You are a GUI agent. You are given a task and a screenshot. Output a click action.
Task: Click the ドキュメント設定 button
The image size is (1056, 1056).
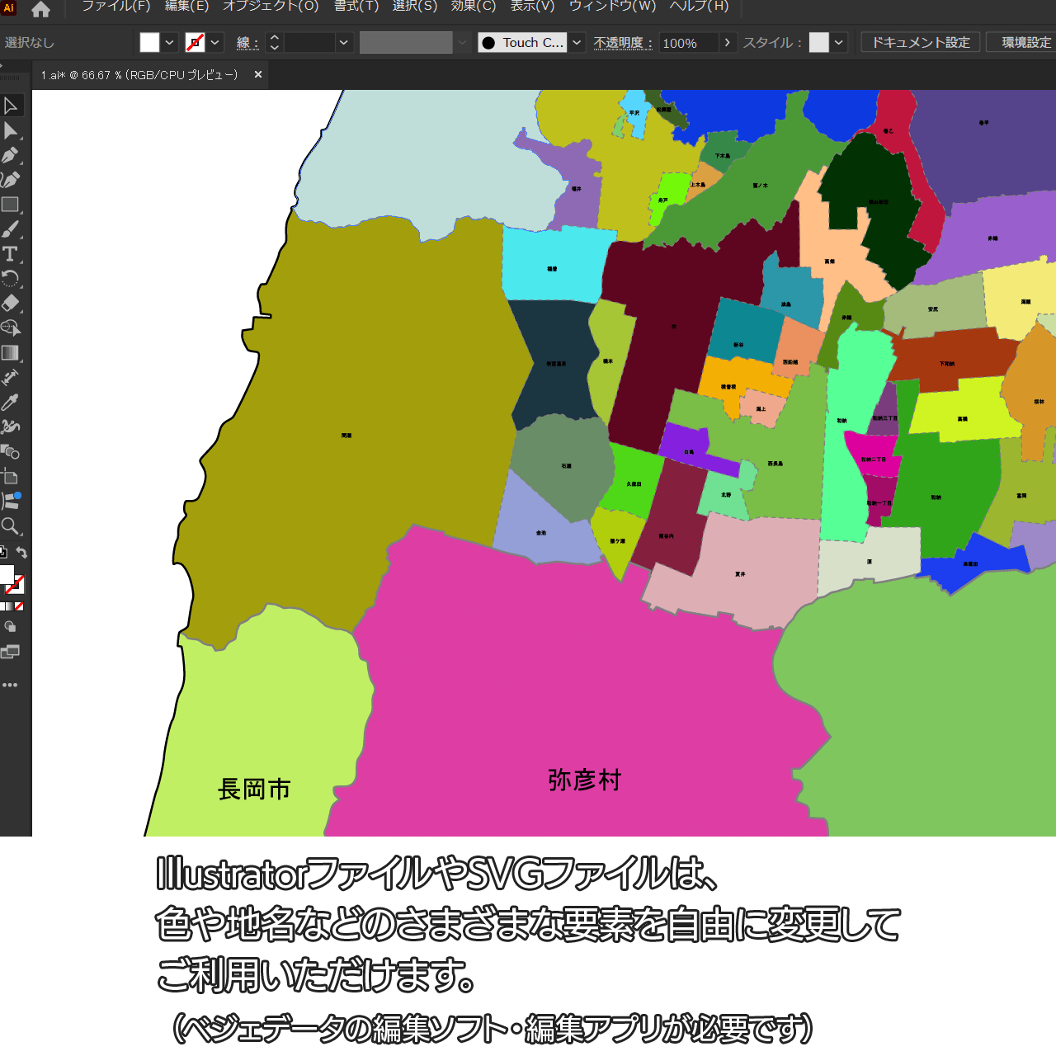[921, 42]
